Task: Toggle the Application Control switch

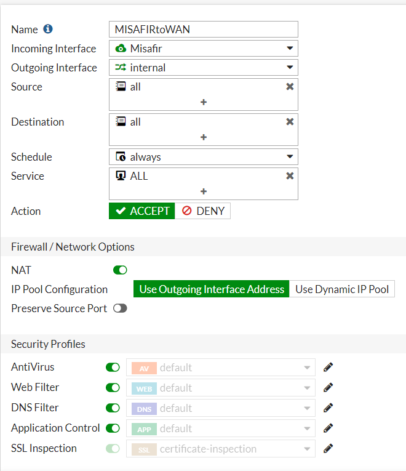Action: [113, 428]
